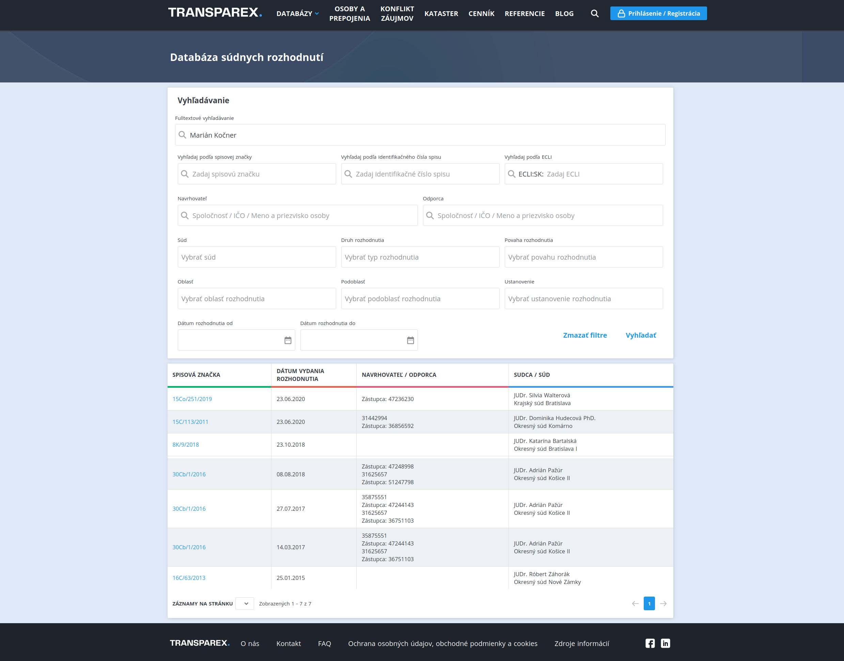Open case 15Co/251/2019 link
This screenshot has height=661, width=844.
(x=192, y=399)
